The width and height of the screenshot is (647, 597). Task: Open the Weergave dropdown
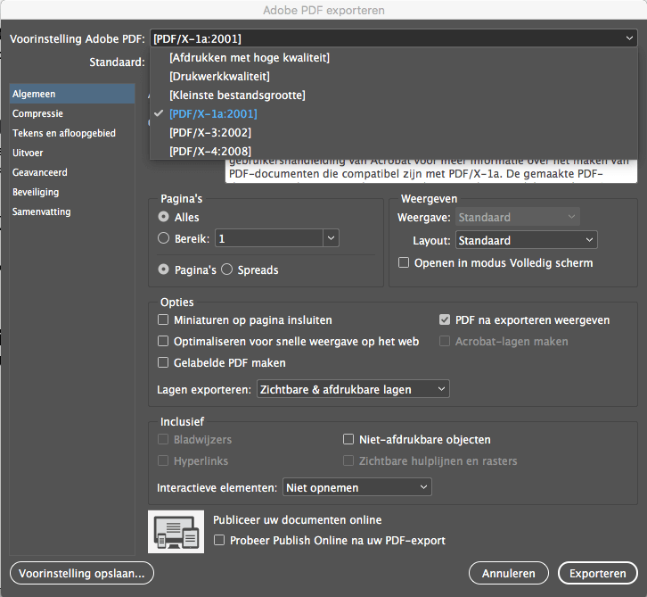click(x=518, y=217)
